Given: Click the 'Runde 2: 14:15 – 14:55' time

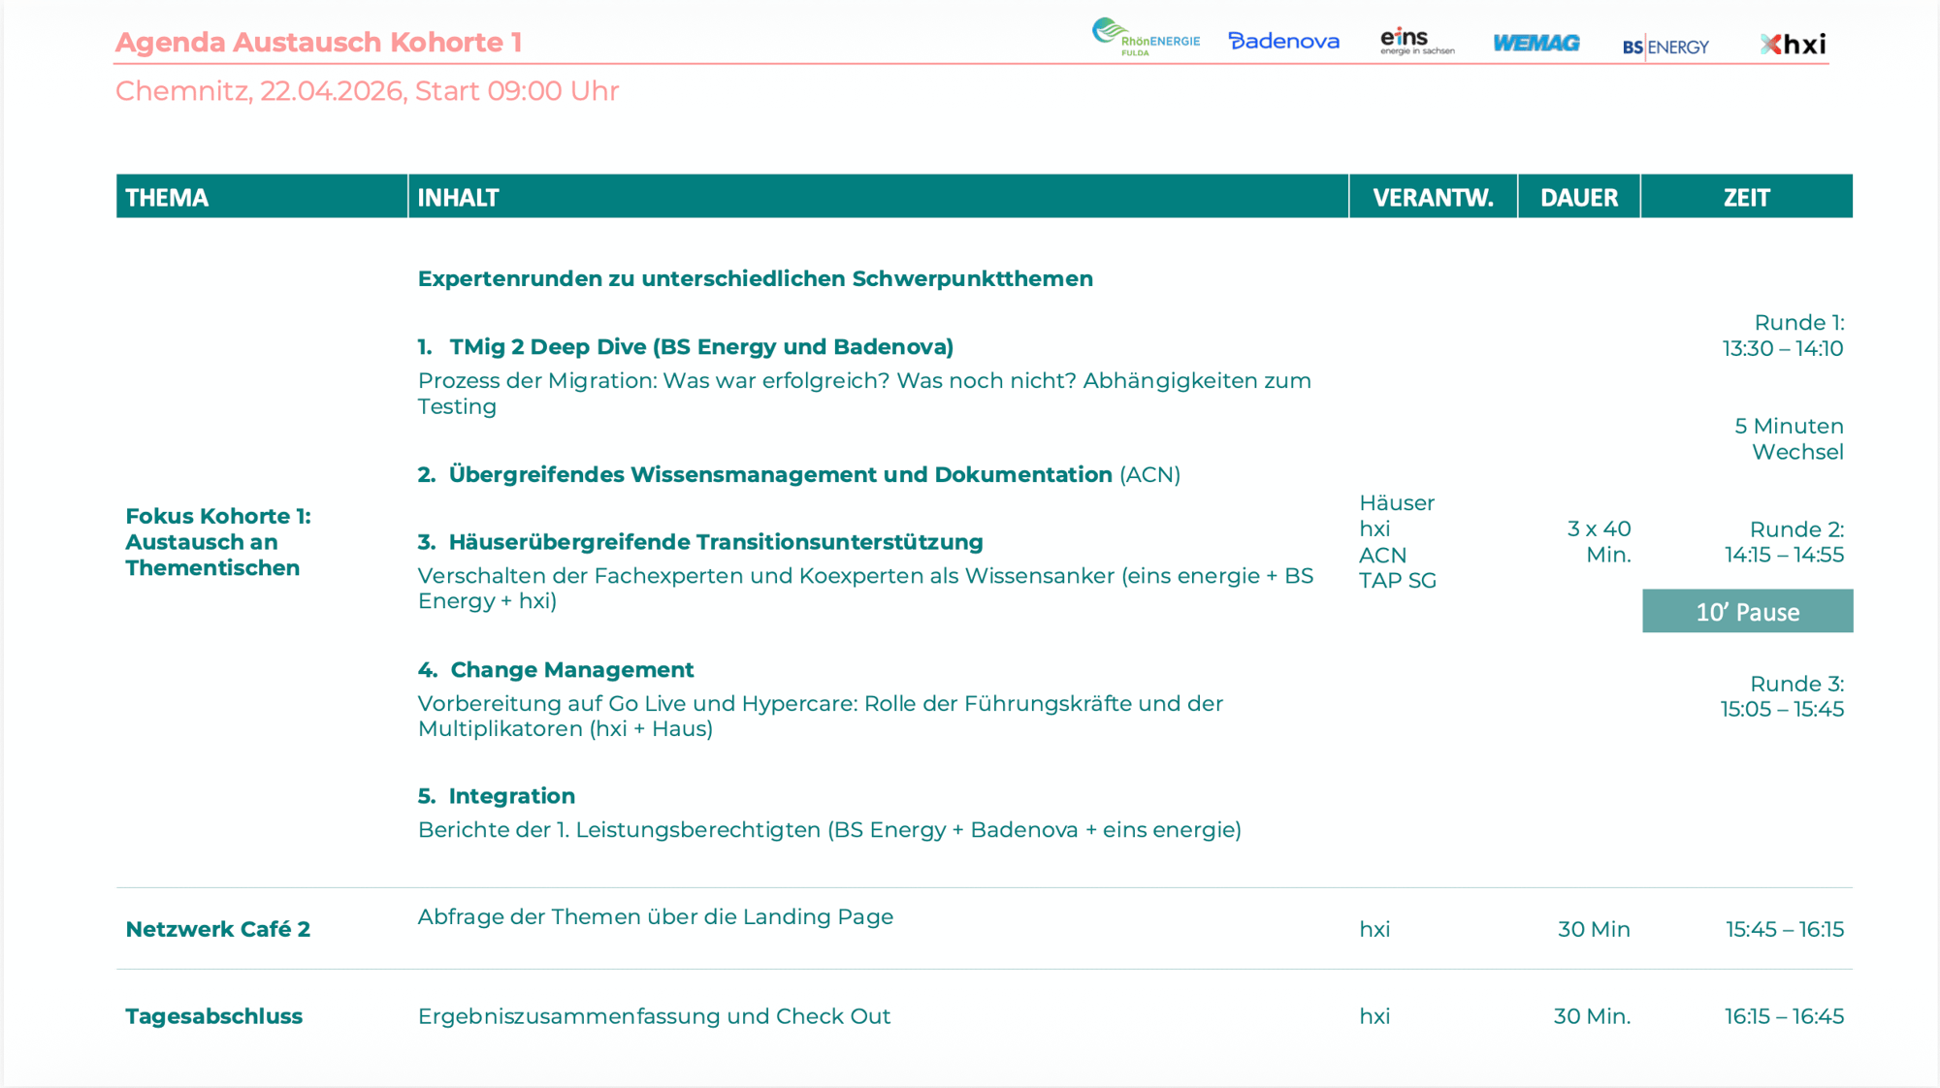Looking at the screenshot, I should 1784,542.
